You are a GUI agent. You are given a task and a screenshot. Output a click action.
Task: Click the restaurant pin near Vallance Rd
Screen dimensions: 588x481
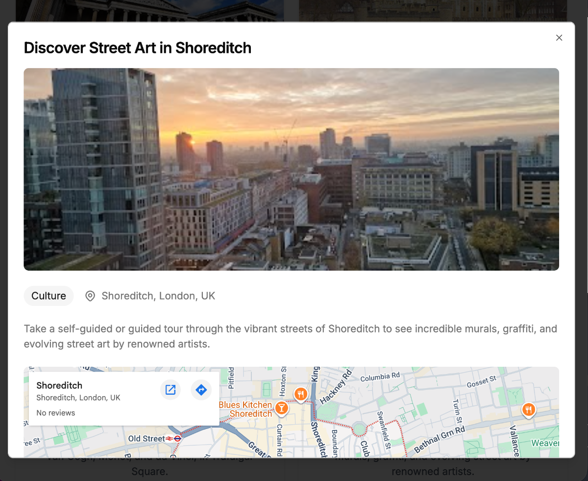pos(528,409)
